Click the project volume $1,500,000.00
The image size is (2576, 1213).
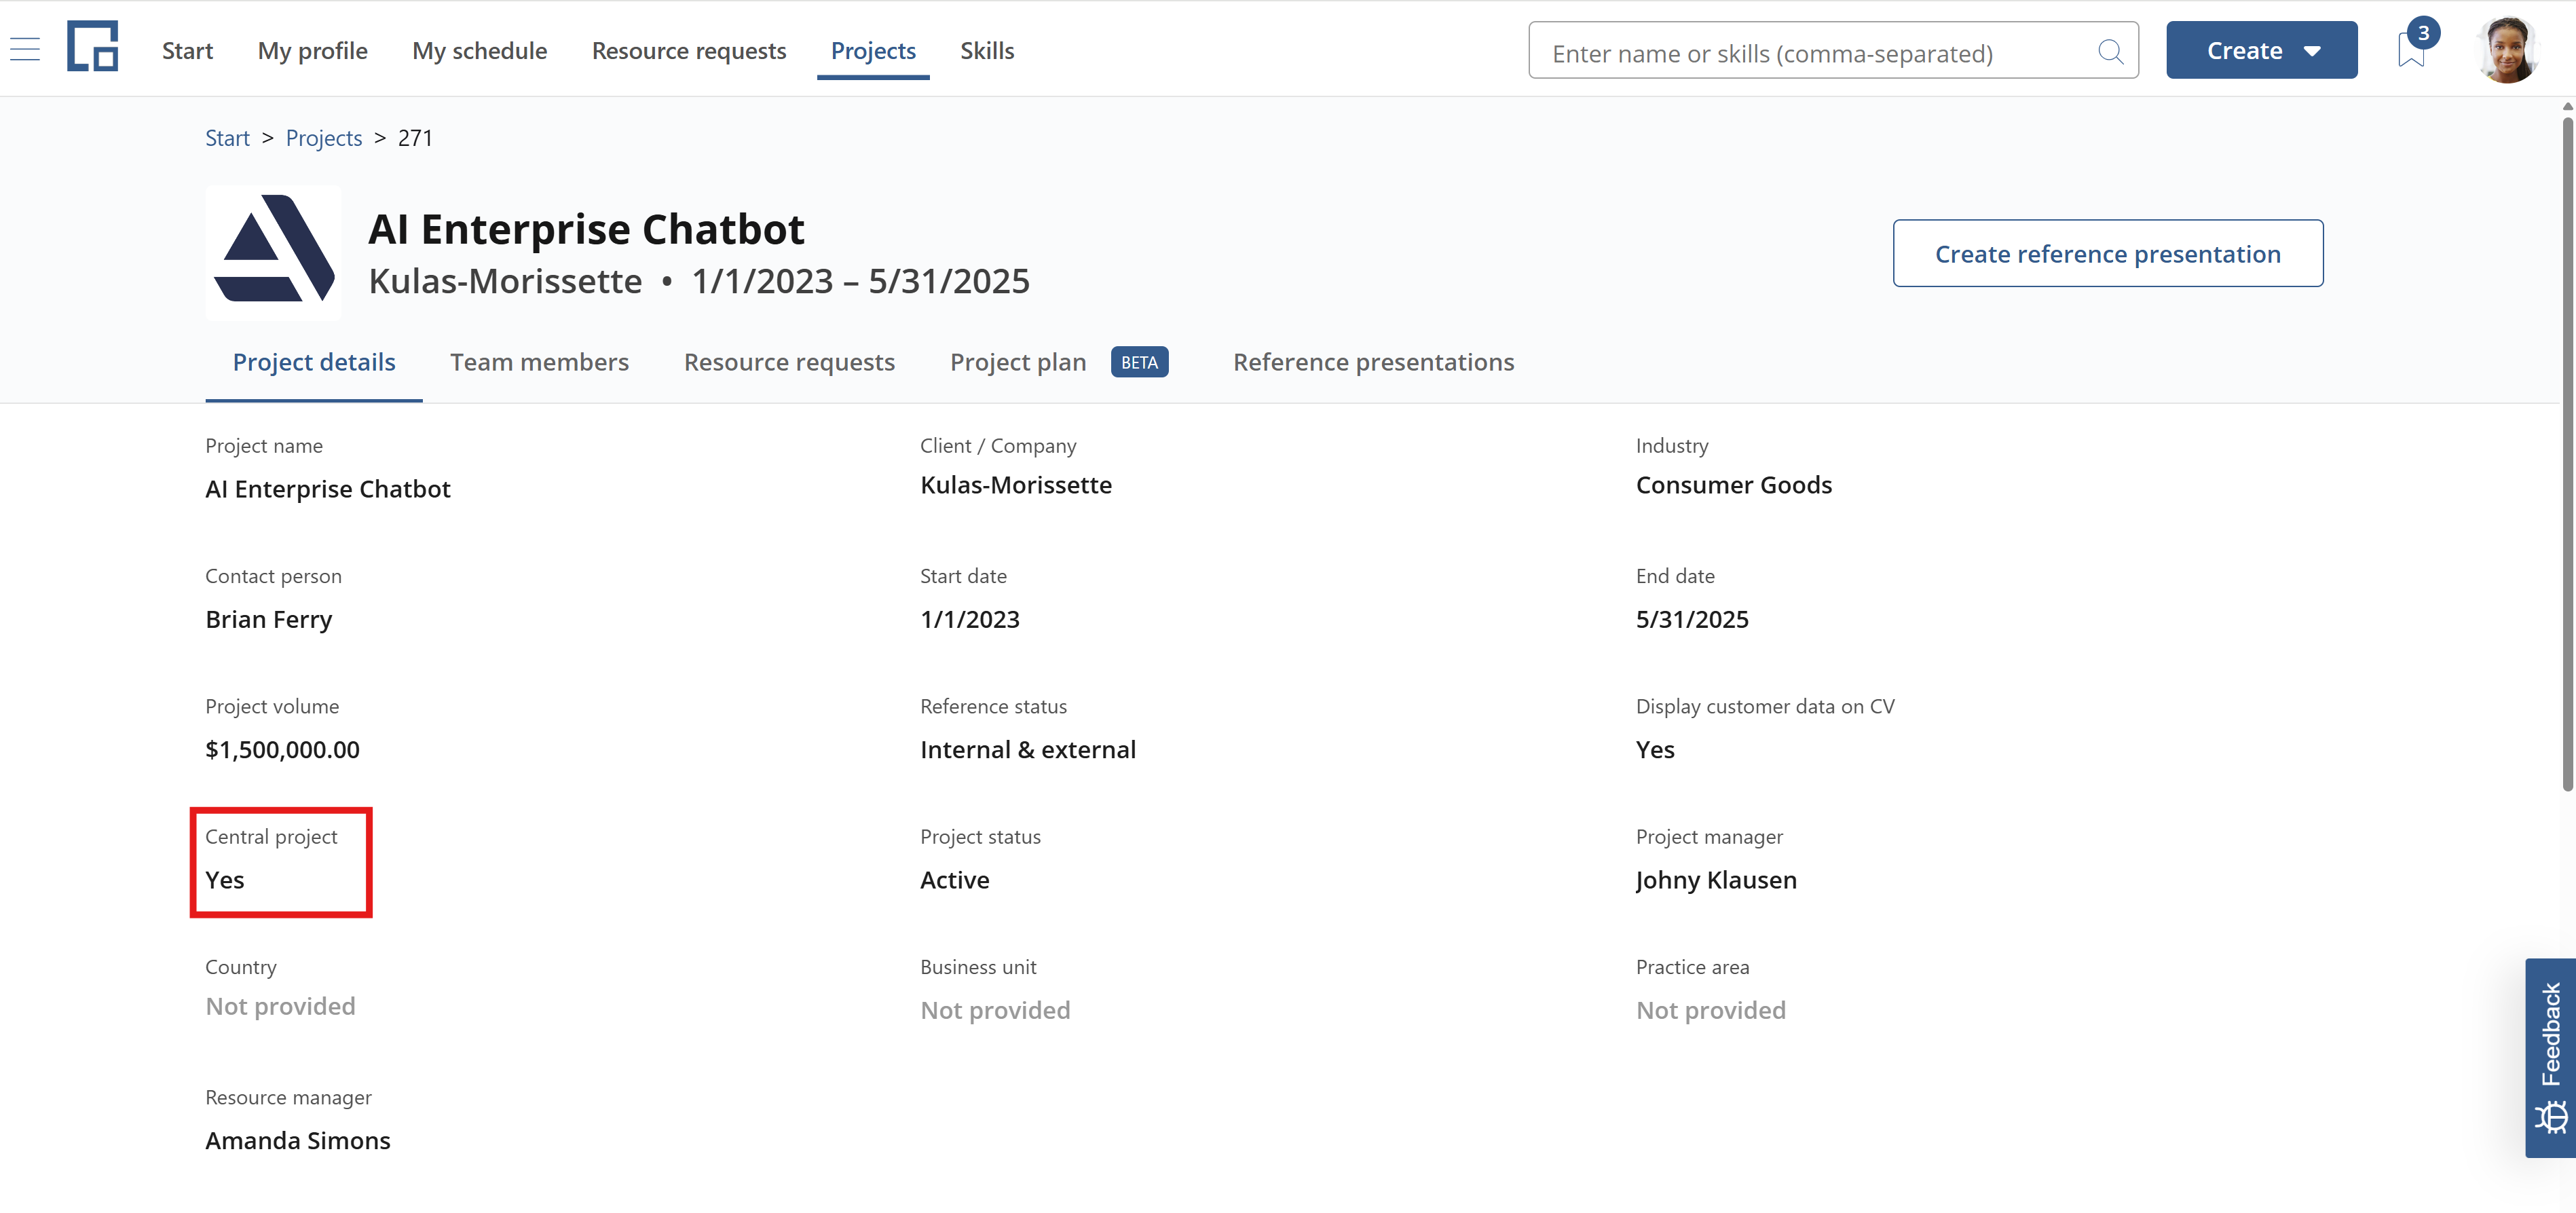(282, 749)
